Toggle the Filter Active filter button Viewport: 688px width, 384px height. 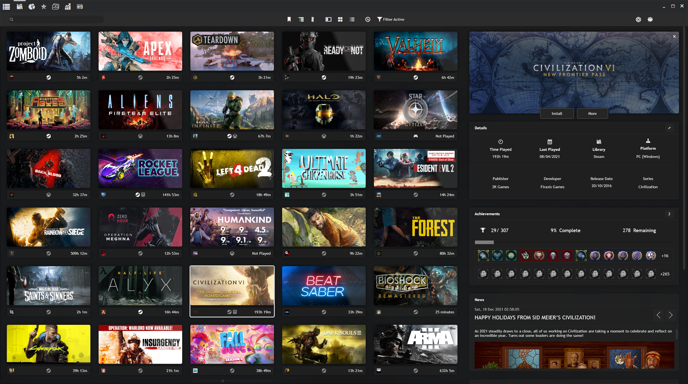[x=391, y=19]
